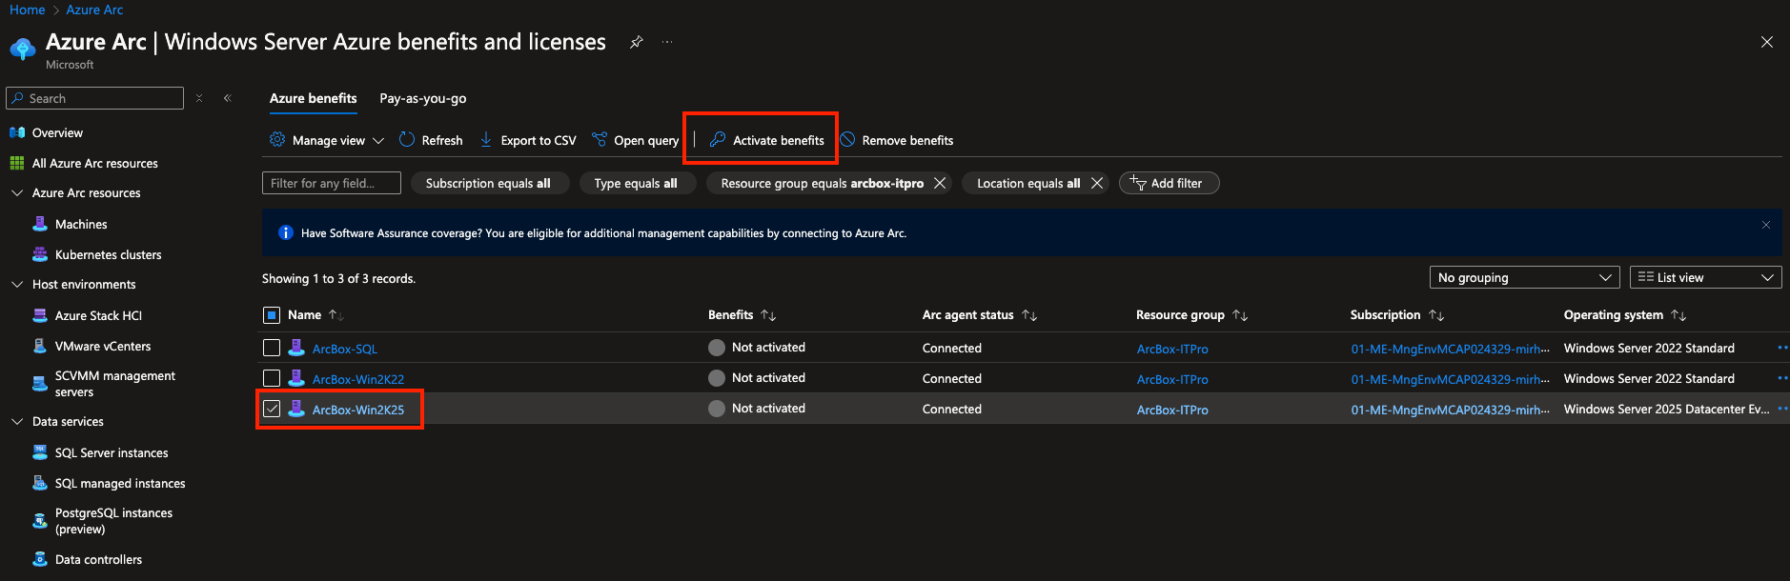
Task: Open Kubernetes clusters page
Action: pyautogui.click(x=108, y=254)
